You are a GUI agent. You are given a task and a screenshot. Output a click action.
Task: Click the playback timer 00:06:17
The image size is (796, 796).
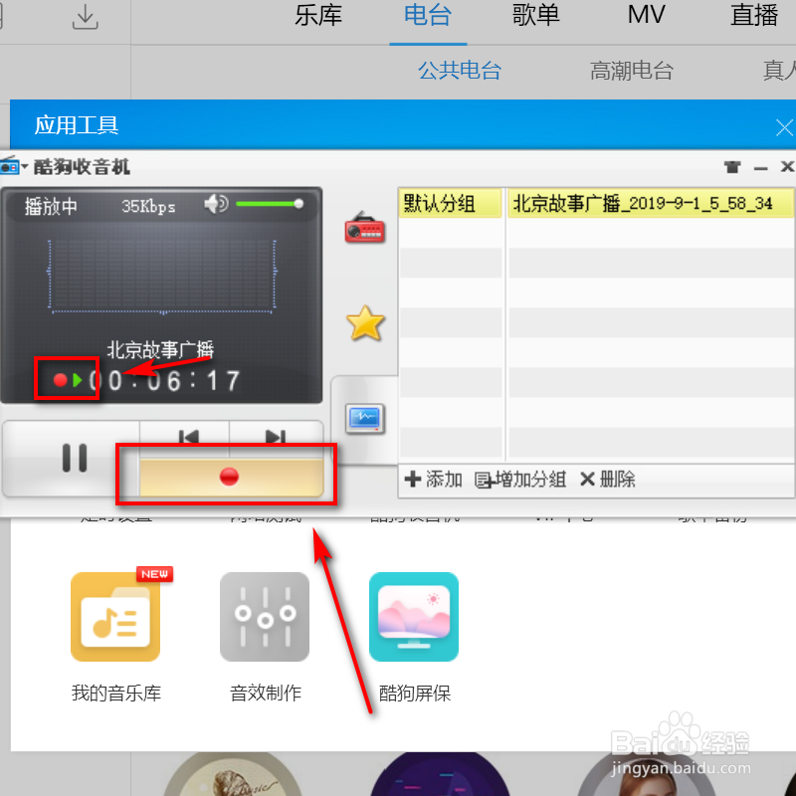pos(164,381)
